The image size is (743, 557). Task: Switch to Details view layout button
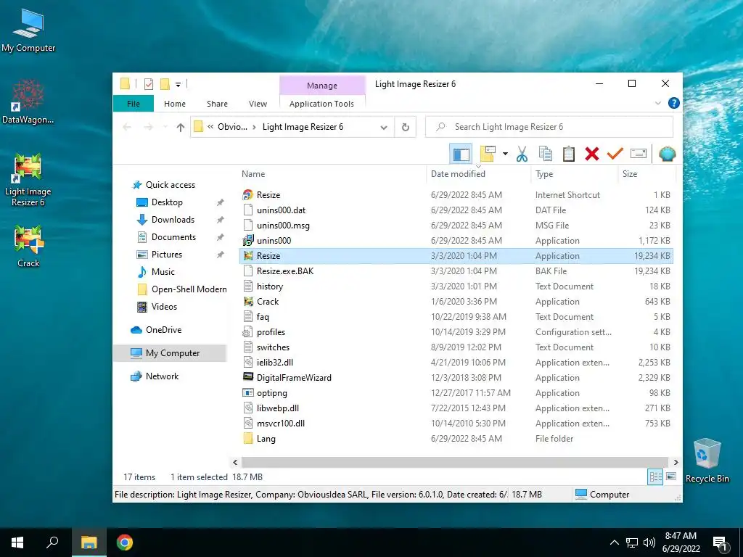655,477
